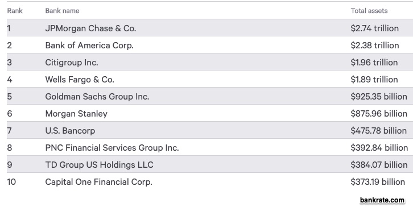413x207 pixels.
Task: Click rank number 10
Action: click(11, 182)
